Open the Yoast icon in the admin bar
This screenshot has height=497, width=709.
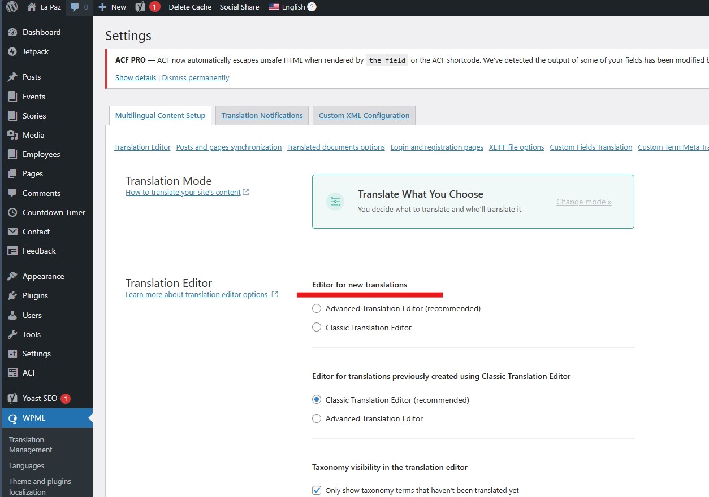[x=140, y=7]
